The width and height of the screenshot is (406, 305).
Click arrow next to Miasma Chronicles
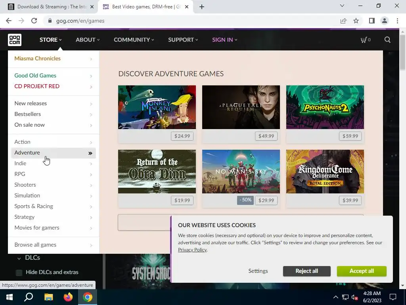[91, 59]
